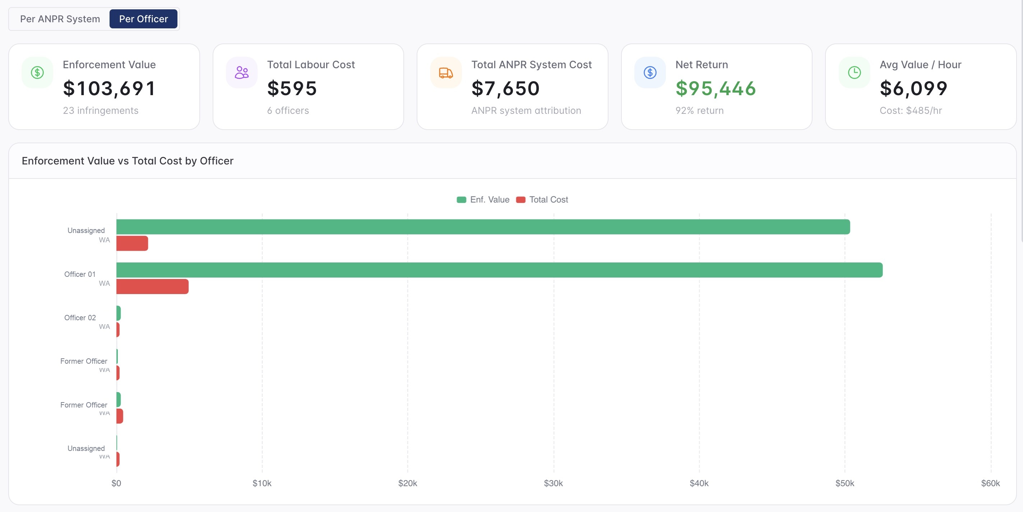
Task: Click the clock Avg Value per Hour icon
Action: coord(854,73)
